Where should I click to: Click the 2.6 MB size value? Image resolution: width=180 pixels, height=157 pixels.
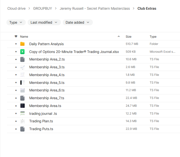tap(130, 67)
